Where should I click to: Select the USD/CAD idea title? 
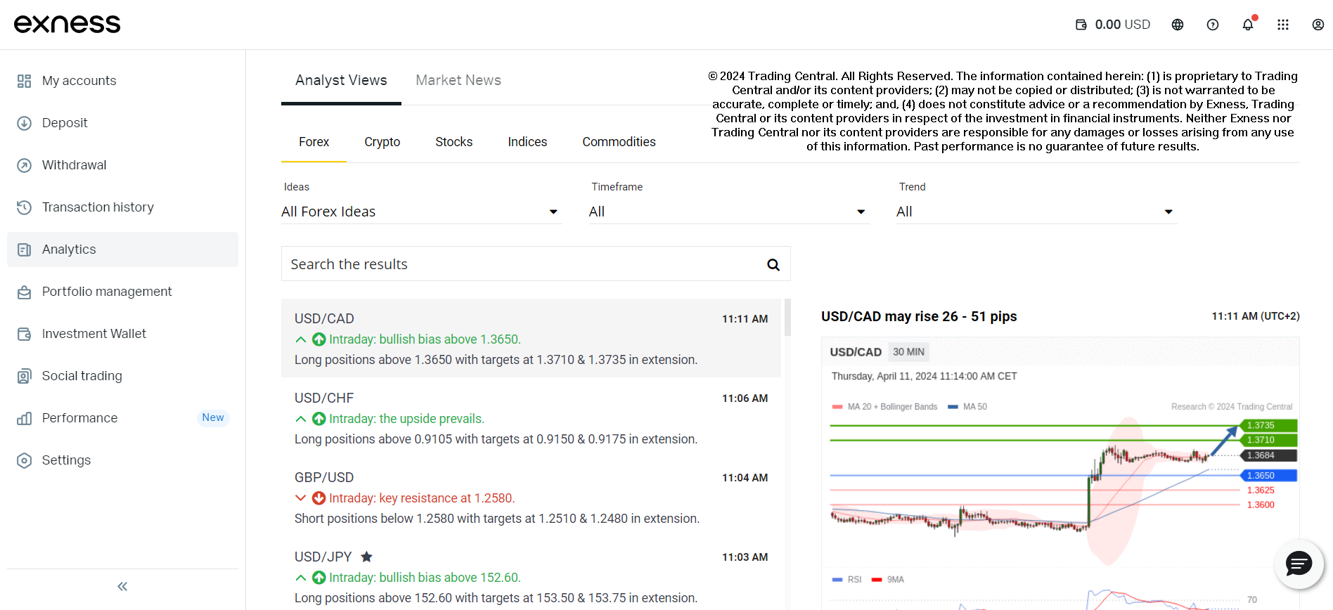[x=324, y=319]
